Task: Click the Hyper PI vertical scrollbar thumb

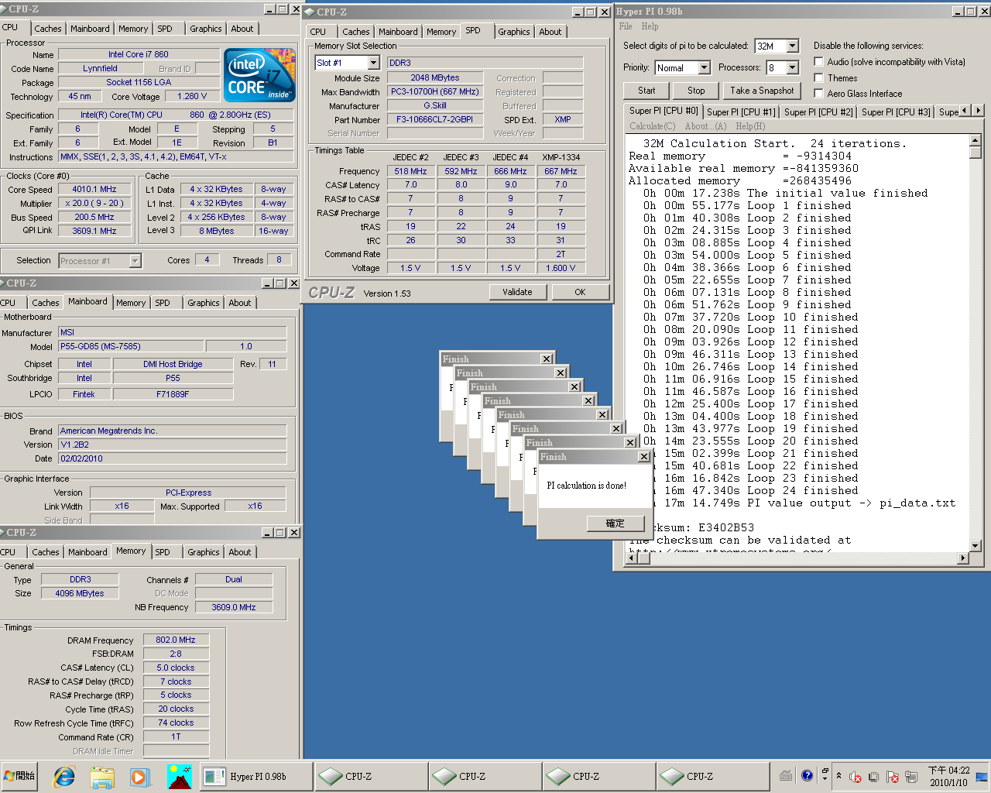Action: click(x=975, y=152)
